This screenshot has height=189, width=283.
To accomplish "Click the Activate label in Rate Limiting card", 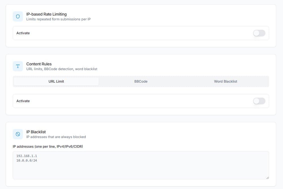I will [23, 33].
